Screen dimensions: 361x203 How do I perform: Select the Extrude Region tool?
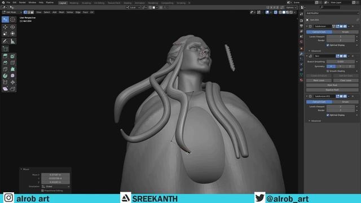[5, 56]
